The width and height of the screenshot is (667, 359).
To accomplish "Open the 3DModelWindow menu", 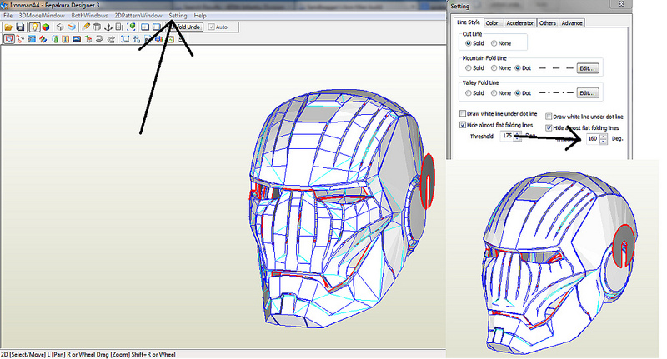I will (x=43, y=16).
